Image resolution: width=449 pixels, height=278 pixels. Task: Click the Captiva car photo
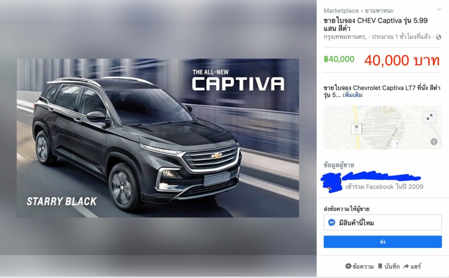coord(158,138)
